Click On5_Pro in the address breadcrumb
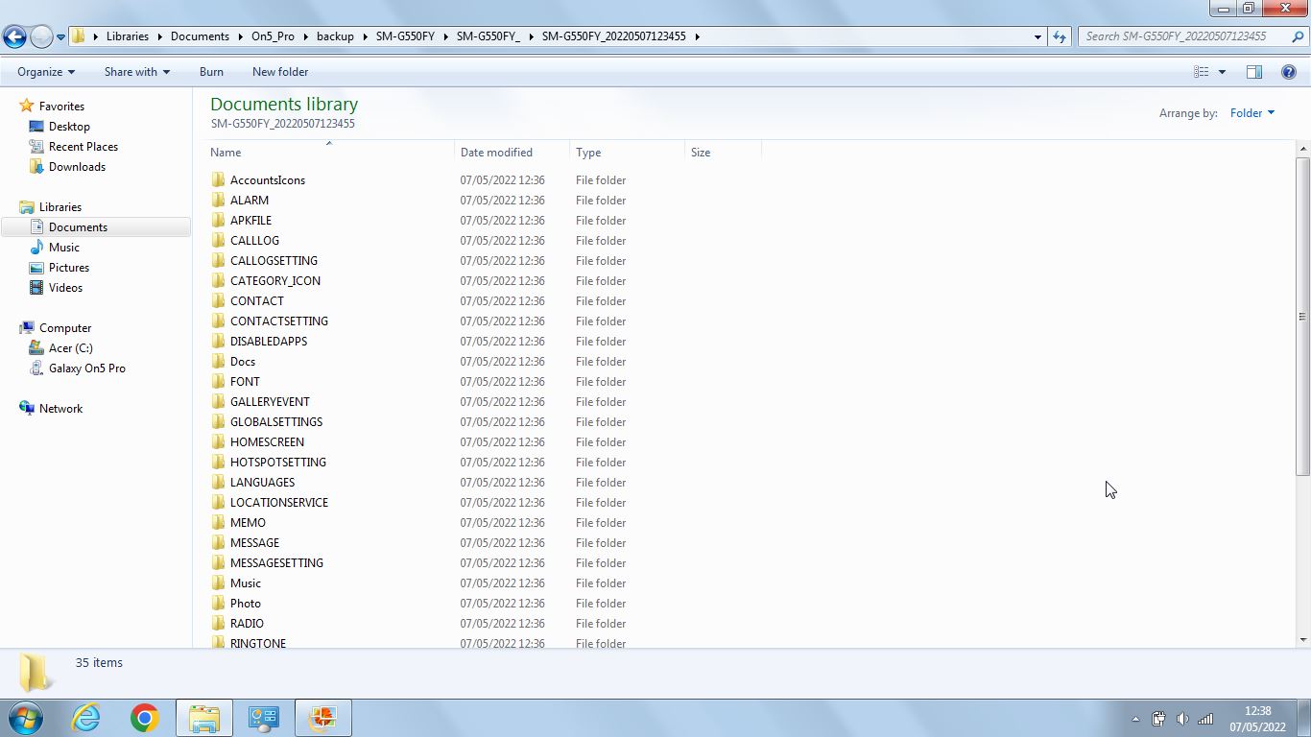The height and width of the screenshot is (737, 1311). tap(273, 36)
